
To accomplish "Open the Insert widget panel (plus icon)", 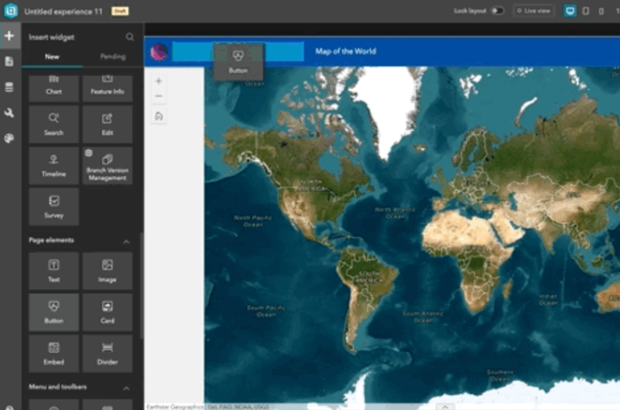I will point(9,37).
